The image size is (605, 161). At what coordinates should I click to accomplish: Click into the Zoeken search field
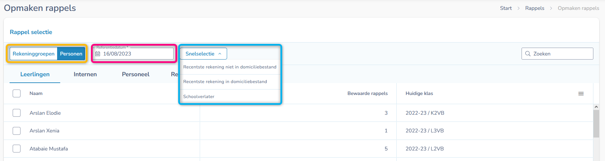561,54
